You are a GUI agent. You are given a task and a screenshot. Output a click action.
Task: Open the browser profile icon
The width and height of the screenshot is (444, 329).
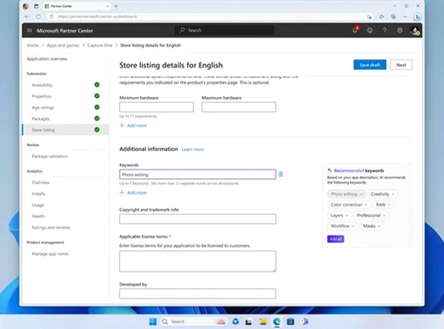click(26, 6)
